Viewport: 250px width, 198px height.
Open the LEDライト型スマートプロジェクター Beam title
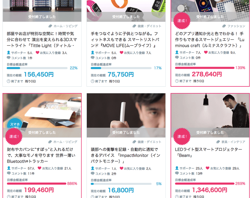pyautogui.click(x=208, y=152)
